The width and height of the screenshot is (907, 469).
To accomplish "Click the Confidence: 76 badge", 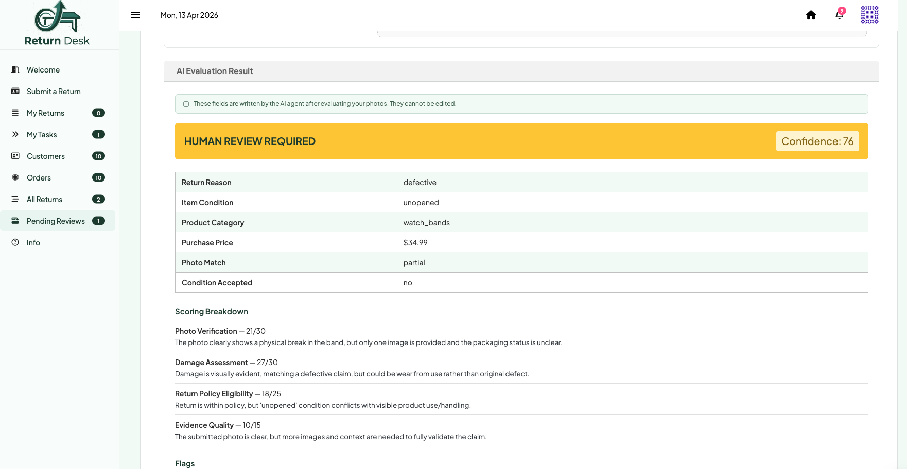I will (x=817, y=141).
